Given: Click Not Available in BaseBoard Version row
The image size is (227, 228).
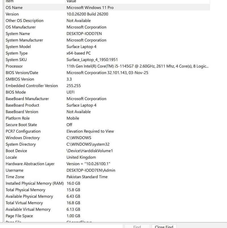Looking at the screenshot, I should point(79,112).
